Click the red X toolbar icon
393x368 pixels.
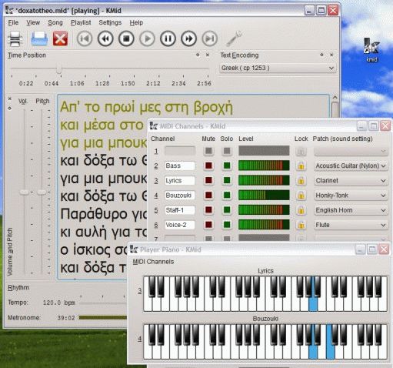pos(60,38)
